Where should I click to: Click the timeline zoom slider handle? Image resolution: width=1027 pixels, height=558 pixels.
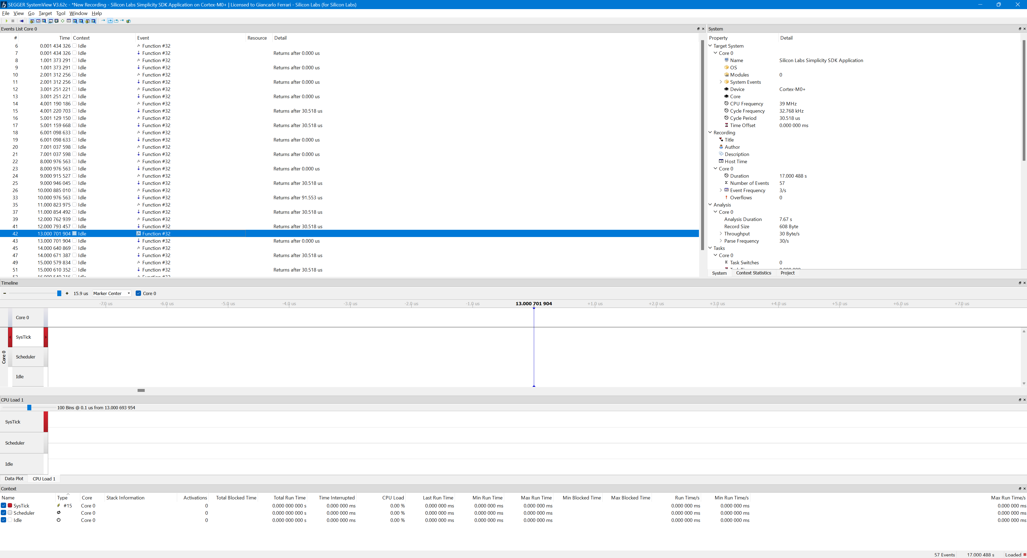click(59, 293)
